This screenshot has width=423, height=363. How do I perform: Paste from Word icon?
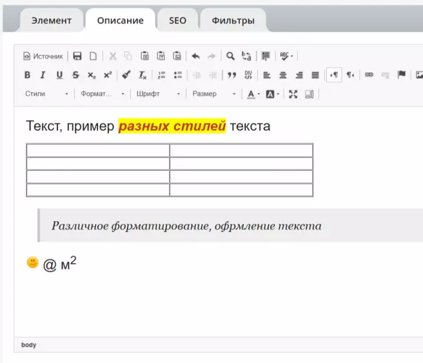pyautogui.click(x=177, y=56)
